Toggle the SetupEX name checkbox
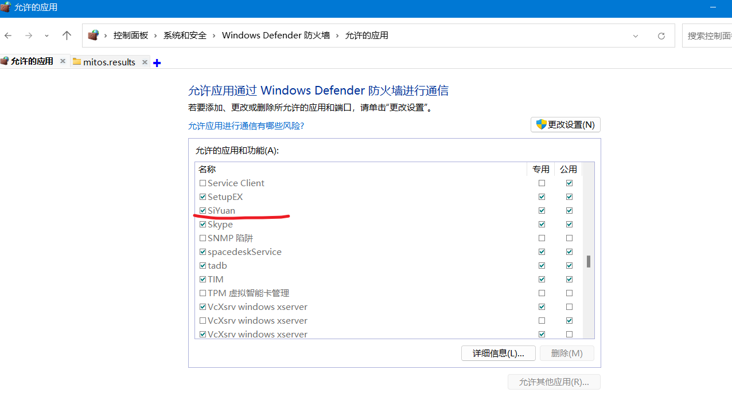The width and height of the screenshot is (732, 393). click(x=203, y=197)
